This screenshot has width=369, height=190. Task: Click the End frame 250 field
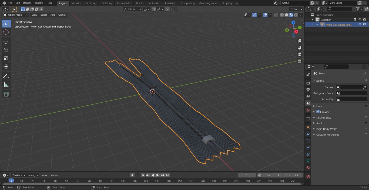pyautogui.click(x=293, y=175)
